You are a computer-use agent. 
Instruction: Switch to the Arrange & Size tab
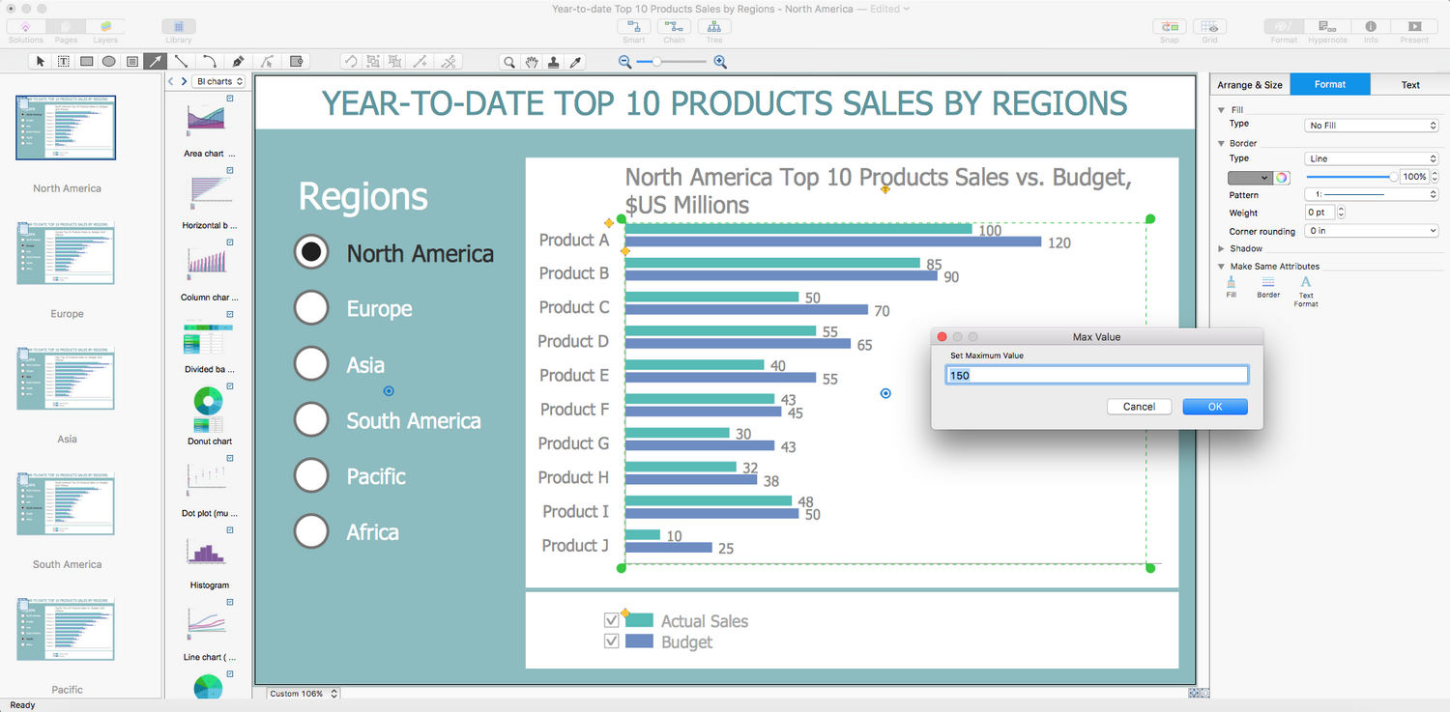point(1249,85)
